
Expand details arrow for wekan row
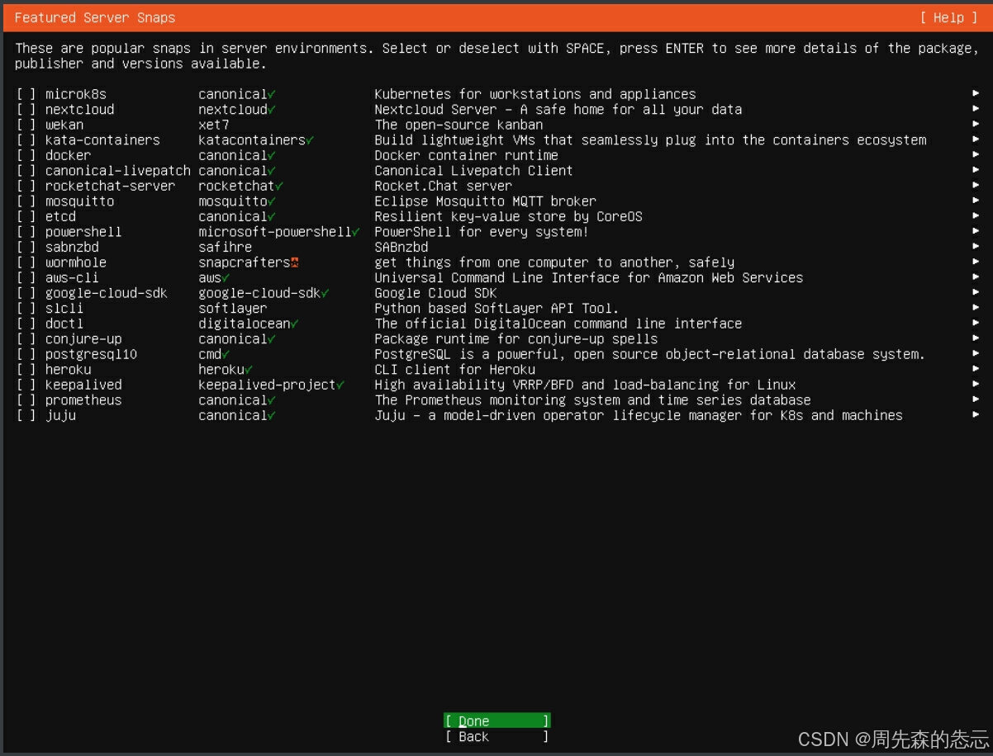pyautogui.click(x=976, y=125)
